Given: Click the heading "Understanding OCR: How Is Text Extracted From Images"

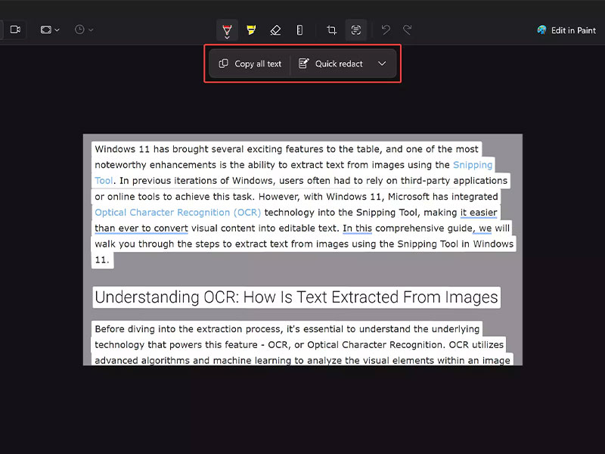Looking at the screenshot, I should [296, 297].
